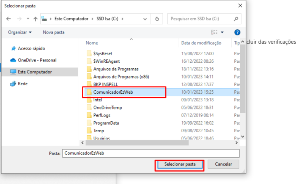Refresh the current folder view
296x184 pixels.
click(x=157, y=19)
